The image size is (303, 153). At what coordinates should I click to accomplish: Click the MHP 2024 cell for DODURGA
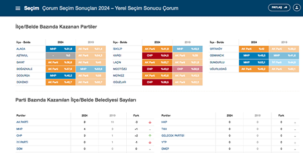point(61,75)
